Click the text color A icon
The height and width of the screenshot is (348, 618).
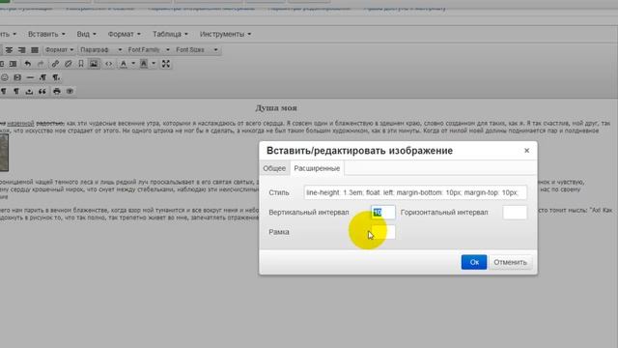pyautogui.click(x=124, y=64)
